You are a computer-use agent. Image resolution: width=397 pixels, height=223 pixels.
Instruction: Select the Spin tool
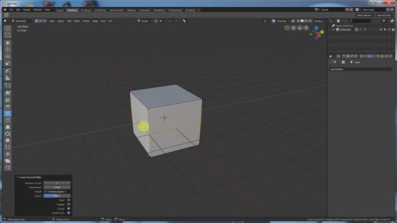point(7,134)
